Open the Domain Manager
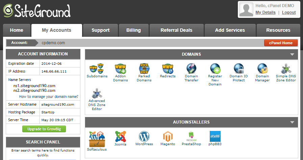303x160 pixels. tap(262, 73)
